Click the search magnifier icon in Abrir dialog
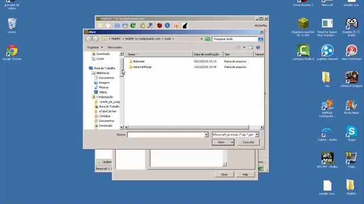 [x=260, y=39]
